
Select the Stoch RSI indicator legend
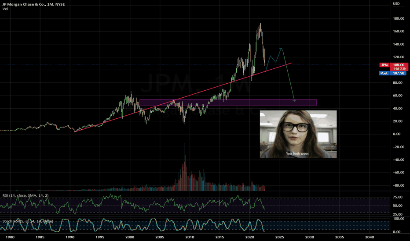[x=28, y=221]
